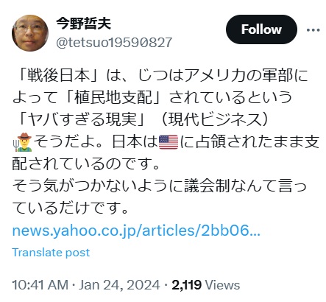Follow the account with the Follow button

pos(261,29)
